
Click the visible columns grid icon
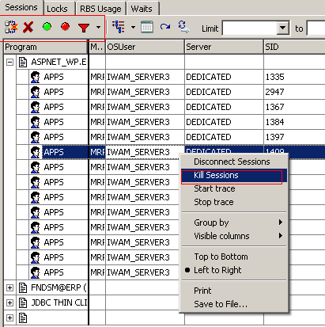147,27
